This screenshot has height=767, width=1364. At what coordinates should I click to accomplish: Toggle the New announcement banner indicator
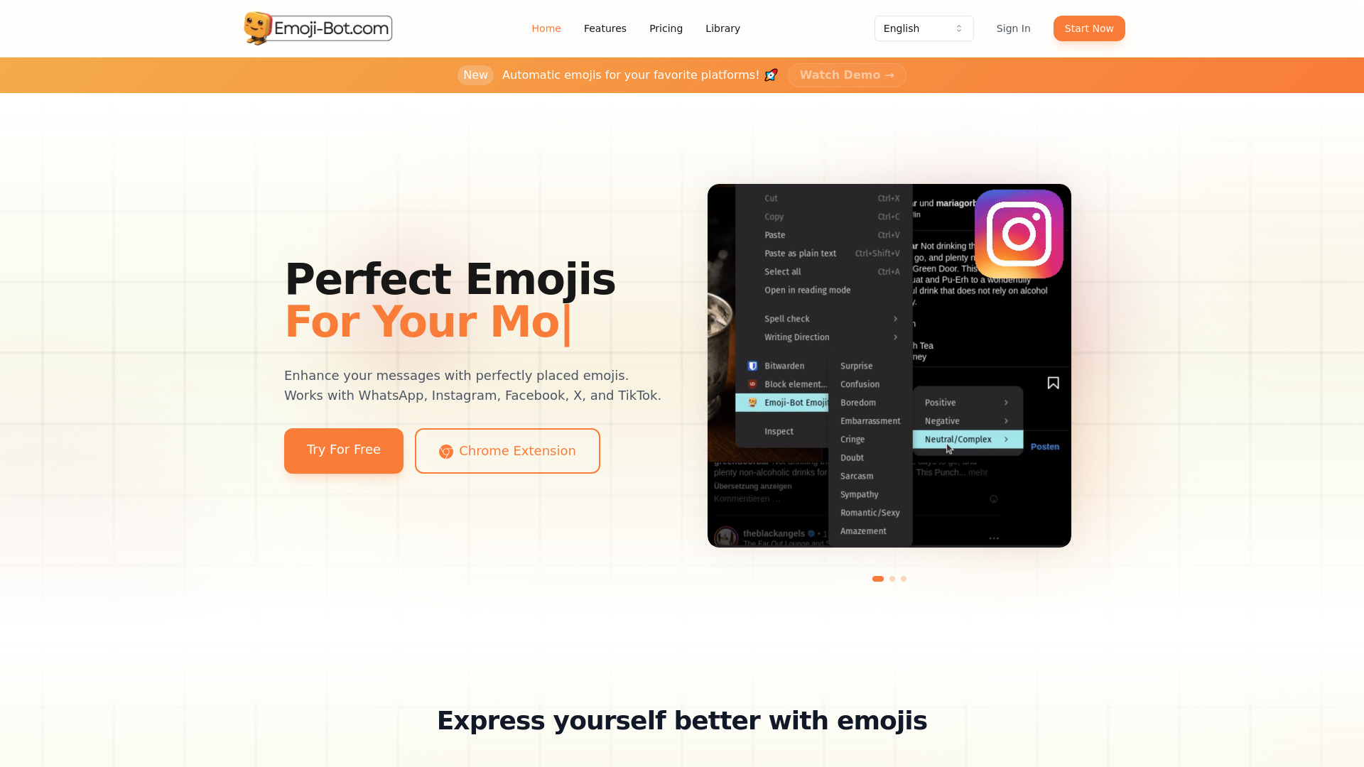[x=475, y=75]
